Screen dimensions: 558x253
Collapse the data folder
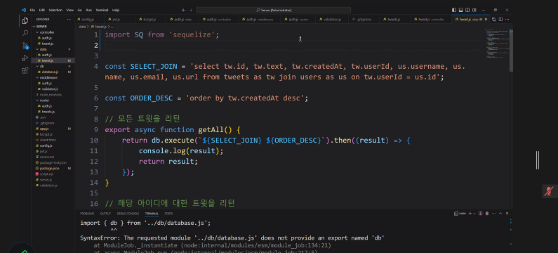pos(53,49)
